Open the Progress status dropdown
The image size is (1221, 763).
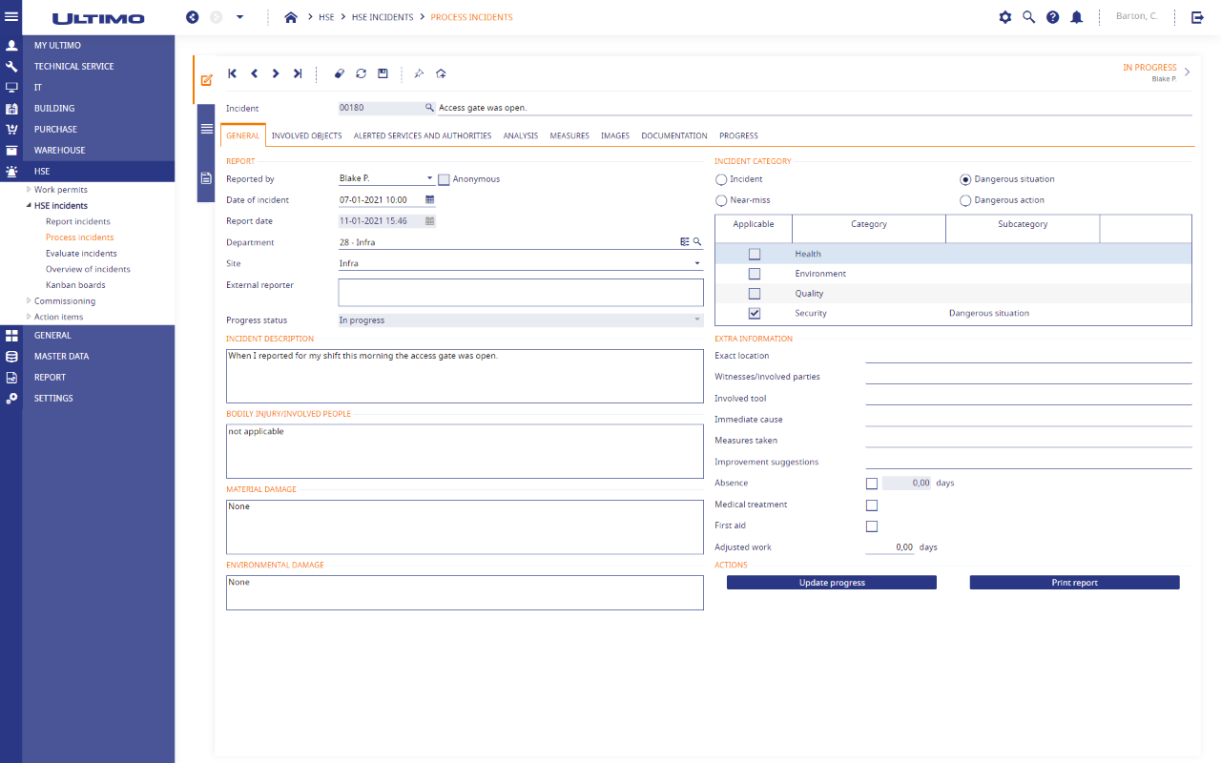697,320
